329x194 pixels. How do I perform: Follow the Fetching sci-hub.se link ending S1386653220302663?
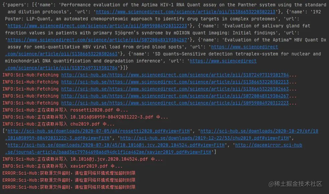pyautogui.click(x=175, y=89)
